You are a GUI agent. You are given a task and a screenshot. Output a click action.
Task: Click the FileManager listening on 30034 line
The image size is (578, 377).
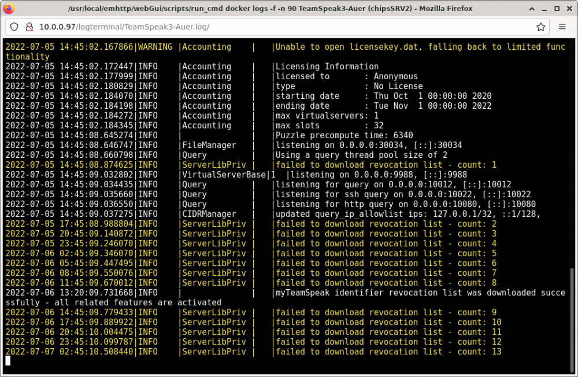(x=234, y=145)
